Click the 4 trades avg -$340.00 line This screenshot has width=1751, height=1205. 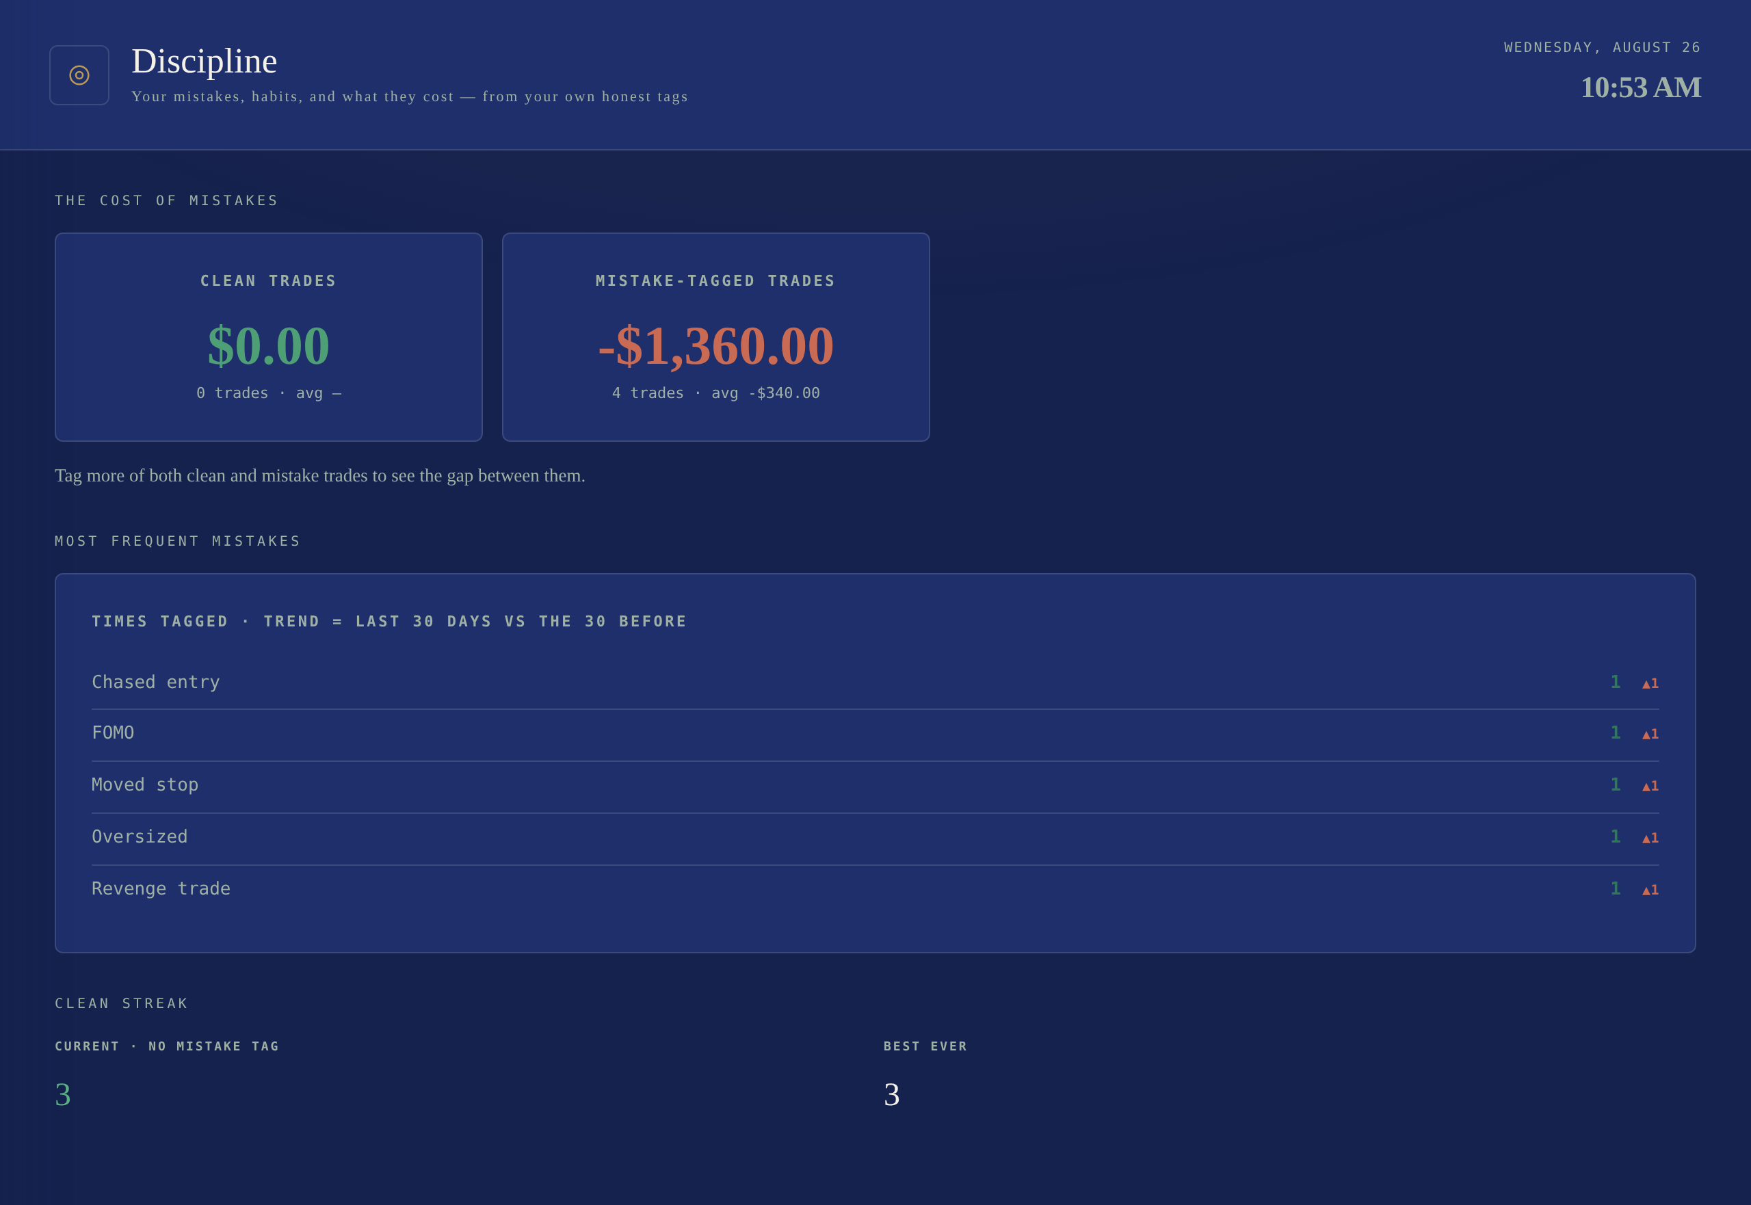pyautogui.click(x=716, y=393)
